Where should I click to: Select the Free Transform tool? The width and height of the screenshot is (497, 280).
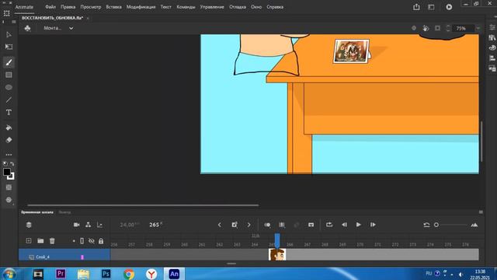tap(9, 47)
